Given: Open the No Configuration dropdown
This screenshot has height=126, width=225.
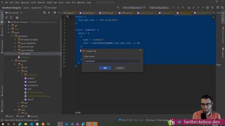Looking at the screenshot, I should tap(134, 8).
